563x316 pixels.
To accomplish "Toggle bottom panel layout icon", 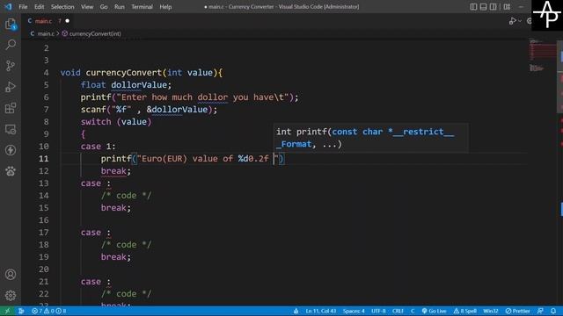I will (x=483, y=6).
